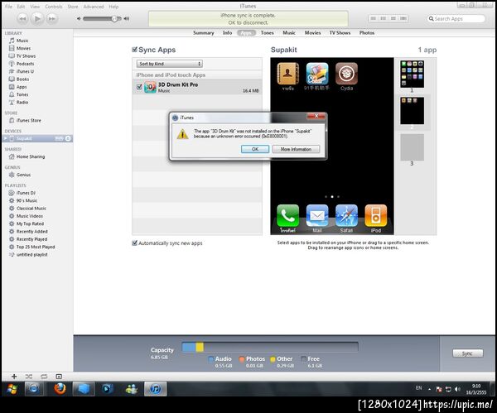Click the add playlist plus button
Screen dimensions: 497x413
(x=14, y=377)
